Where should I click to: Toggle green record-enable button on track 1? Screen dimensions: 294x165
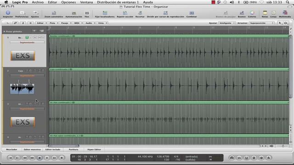27,38
